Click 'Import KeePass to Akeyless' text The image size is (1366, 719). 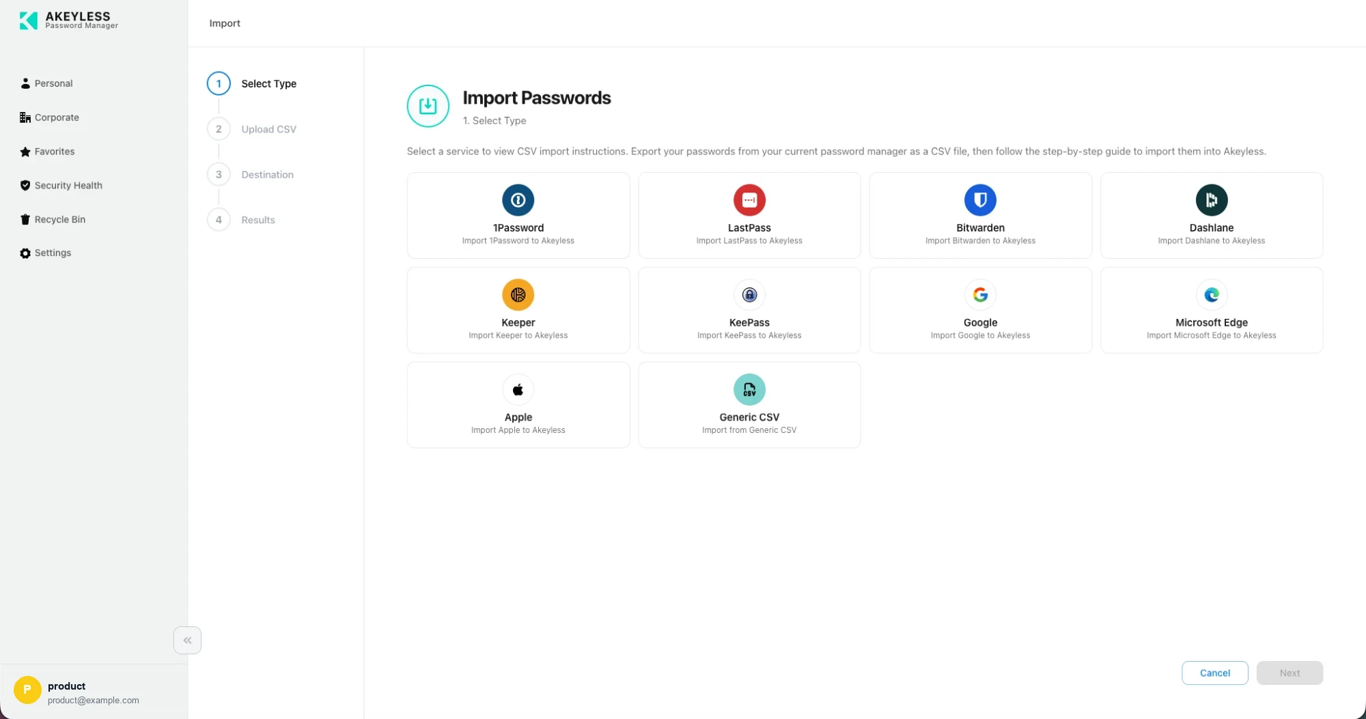click(x=749, y=336)
